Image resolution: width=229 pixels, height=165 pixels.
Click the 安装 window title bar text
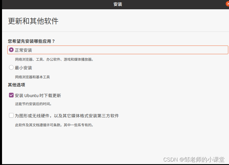click(118, 4)
